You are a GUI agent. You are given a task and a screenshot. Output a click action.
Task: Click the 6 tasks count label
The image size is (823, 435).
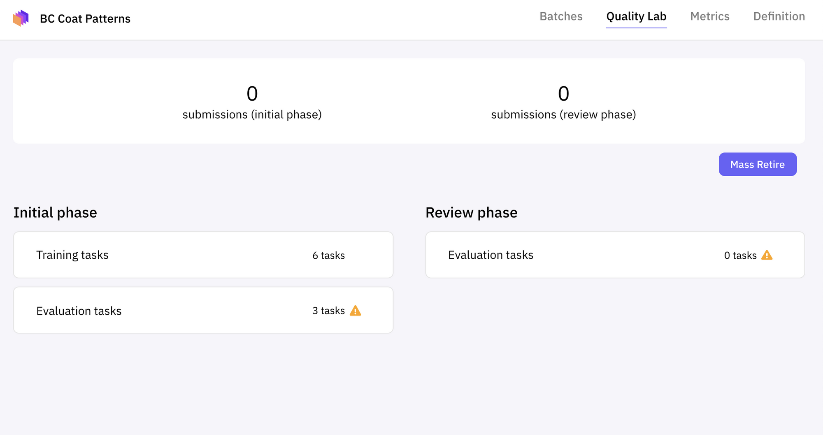click(328, 255)
